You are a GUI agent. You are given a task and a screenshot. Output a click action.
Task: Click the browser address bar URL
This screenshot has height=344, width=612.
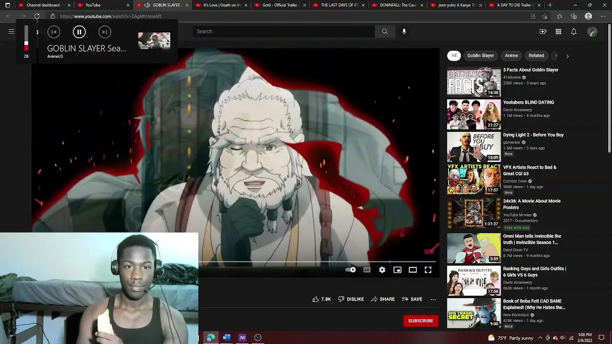tap(110, 16)
